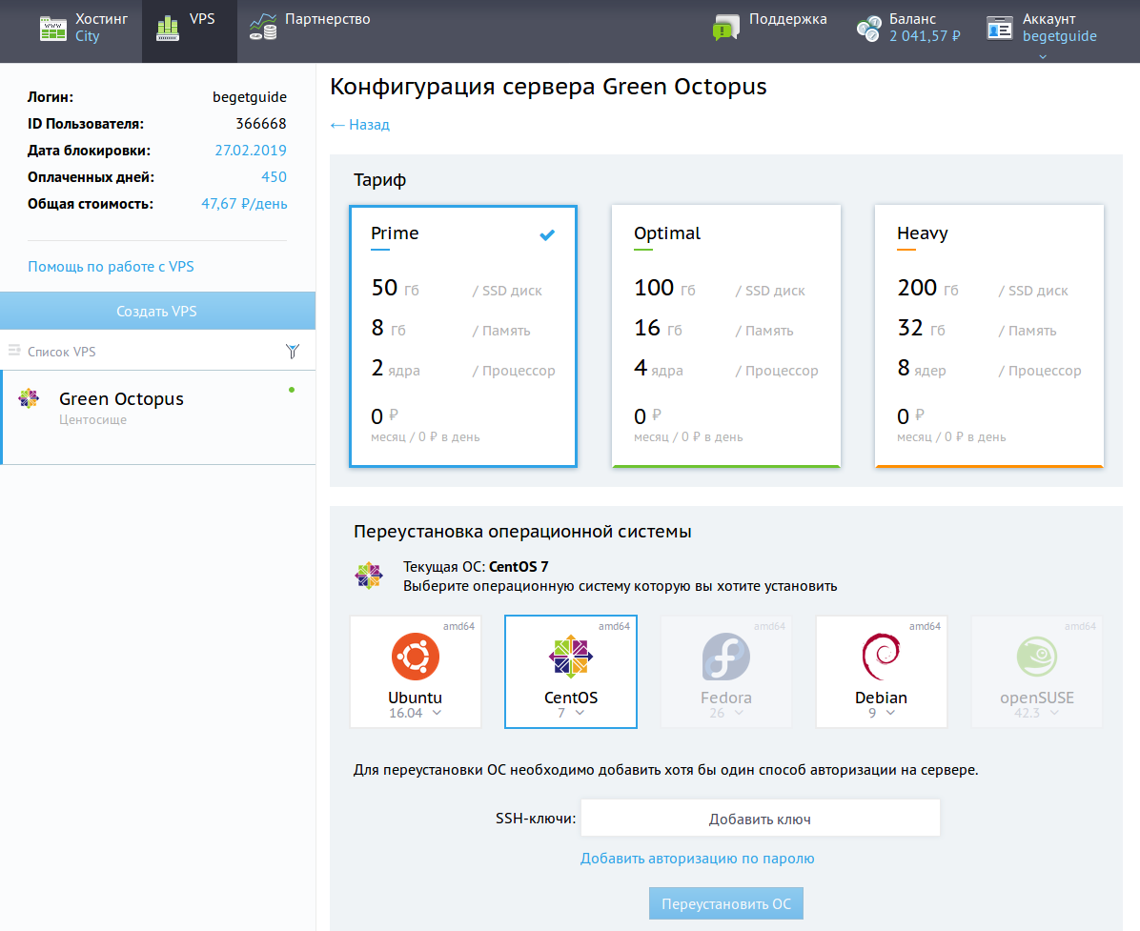Click the Переустановка операционной системы heading
The image size is (1140, 931).
point(522,532)
